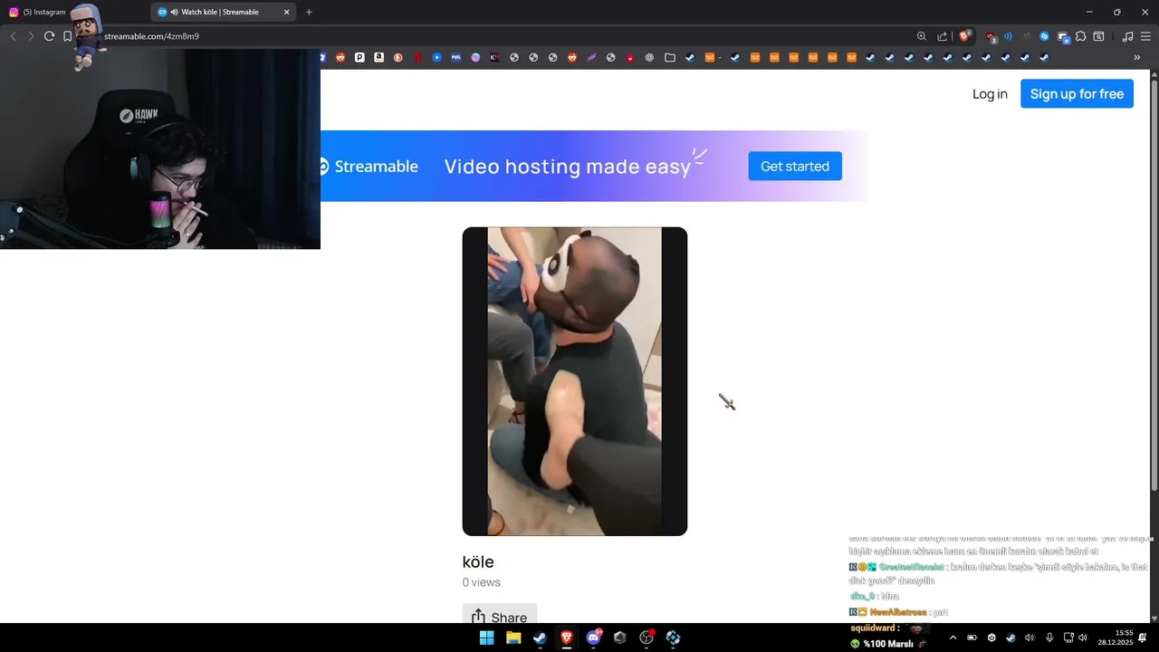Image resolution: width=1159 pixels, height=652 pixels.
Task: Open the Netflix bookmark icon
Action: 417,57
